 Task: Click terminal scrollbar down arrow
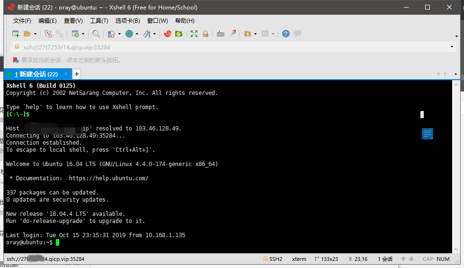pos(456,250)
